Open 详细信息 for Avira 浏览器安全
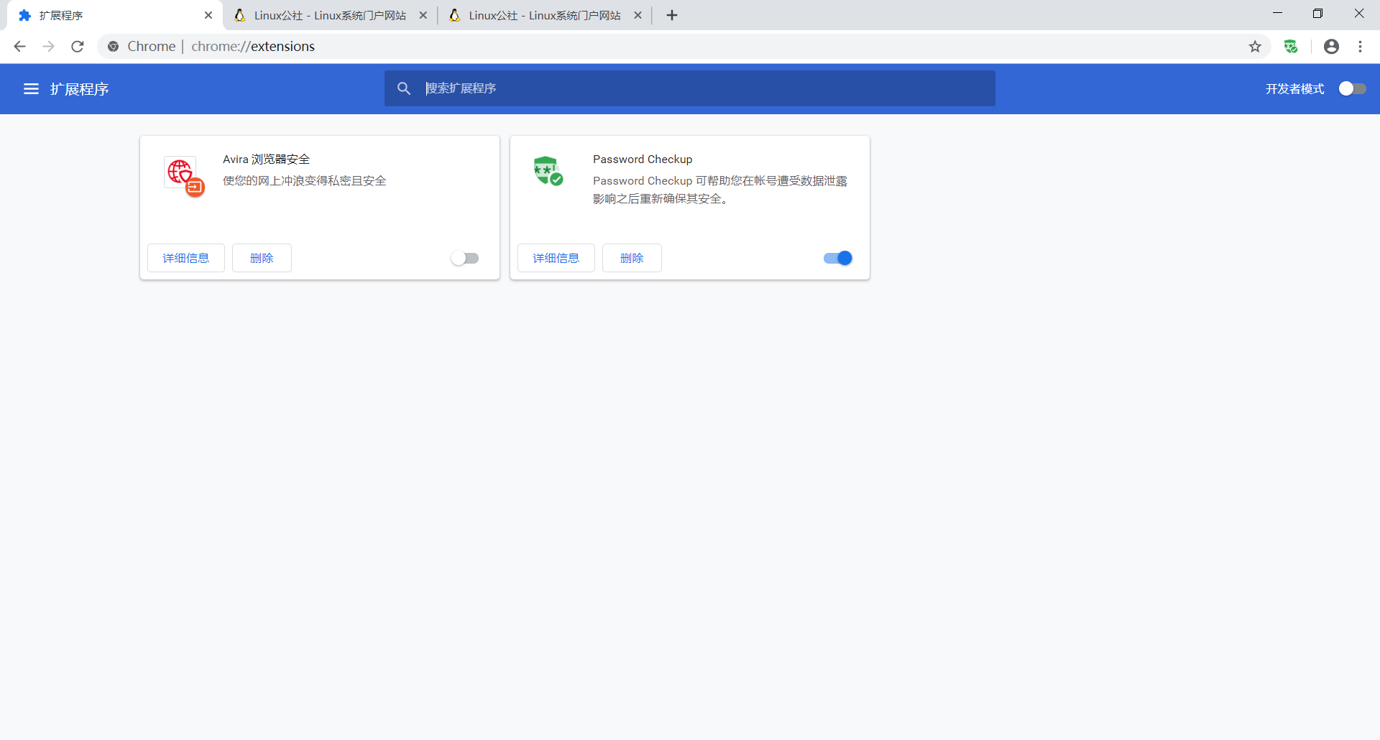 point(186,258)
